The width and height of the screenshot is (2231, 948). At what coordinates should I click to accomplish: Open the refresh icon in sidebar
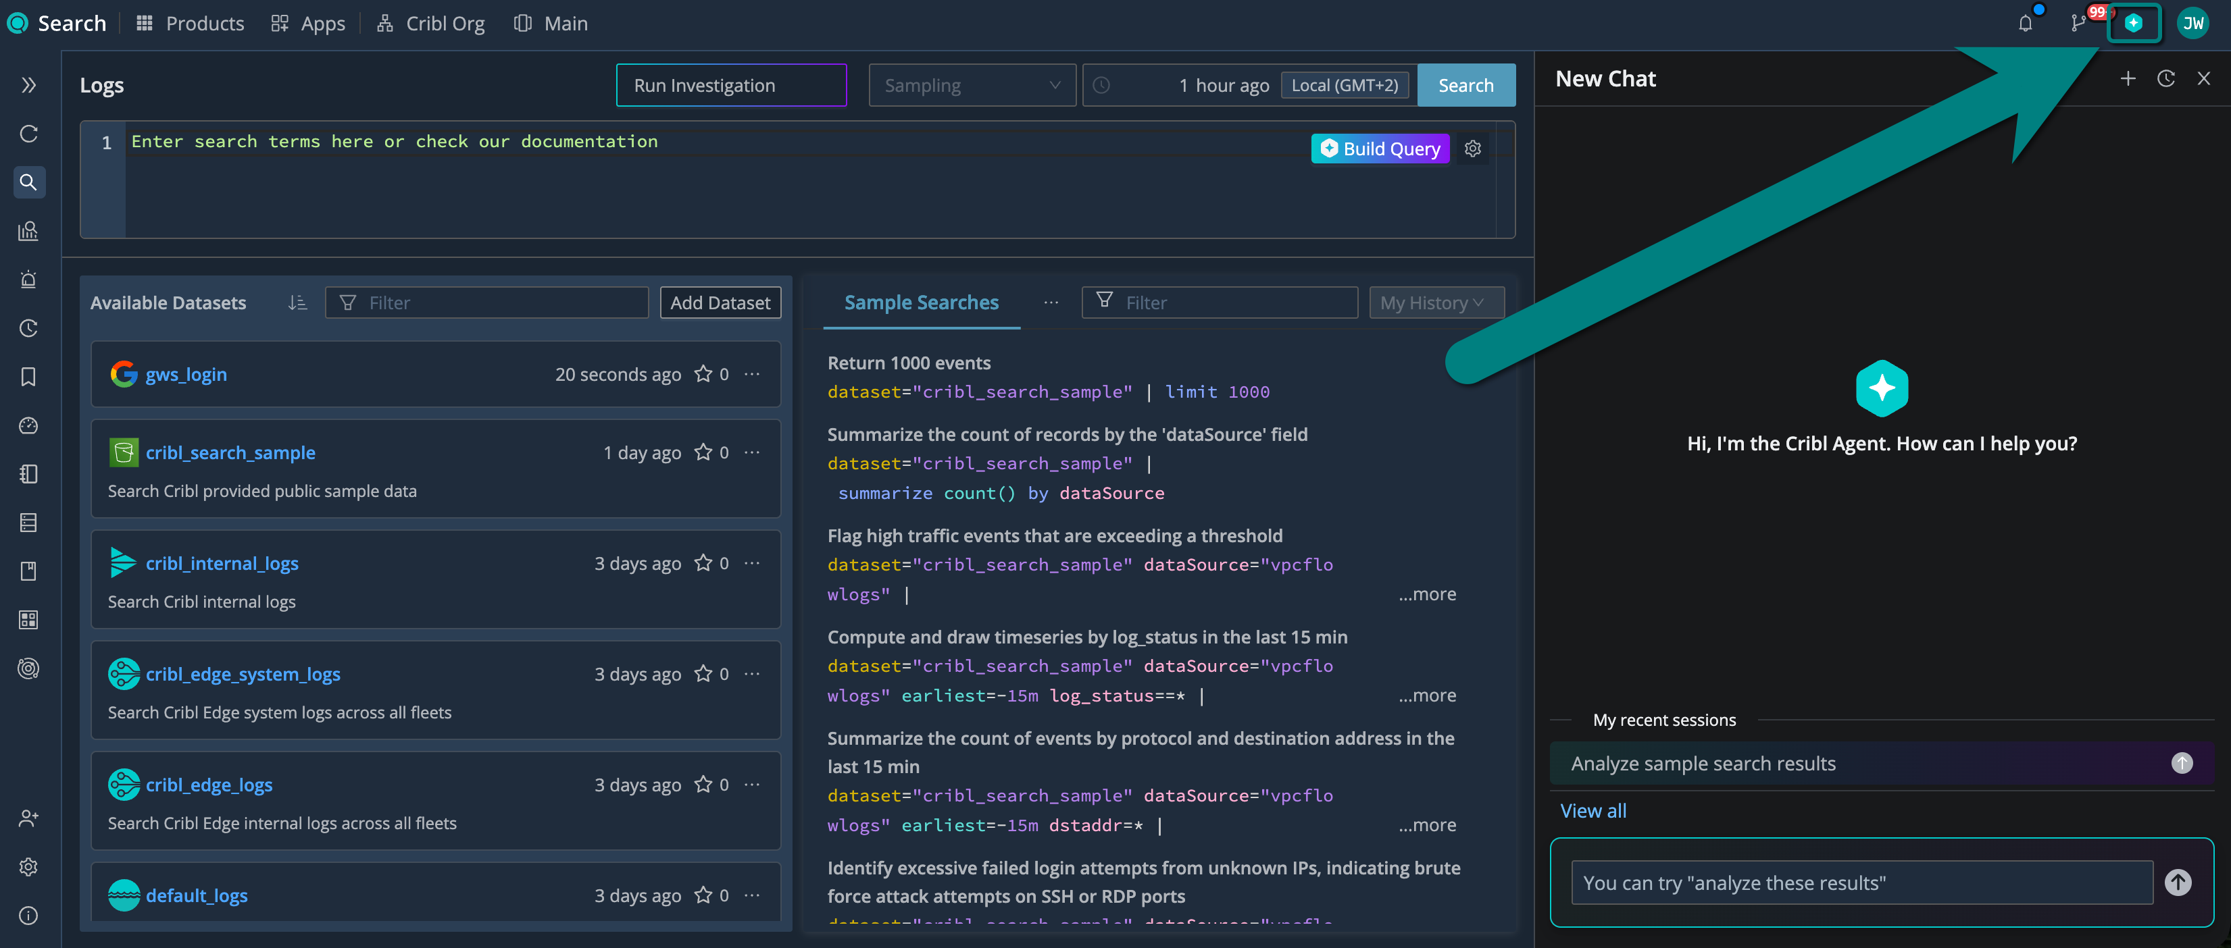click(28, 133)
